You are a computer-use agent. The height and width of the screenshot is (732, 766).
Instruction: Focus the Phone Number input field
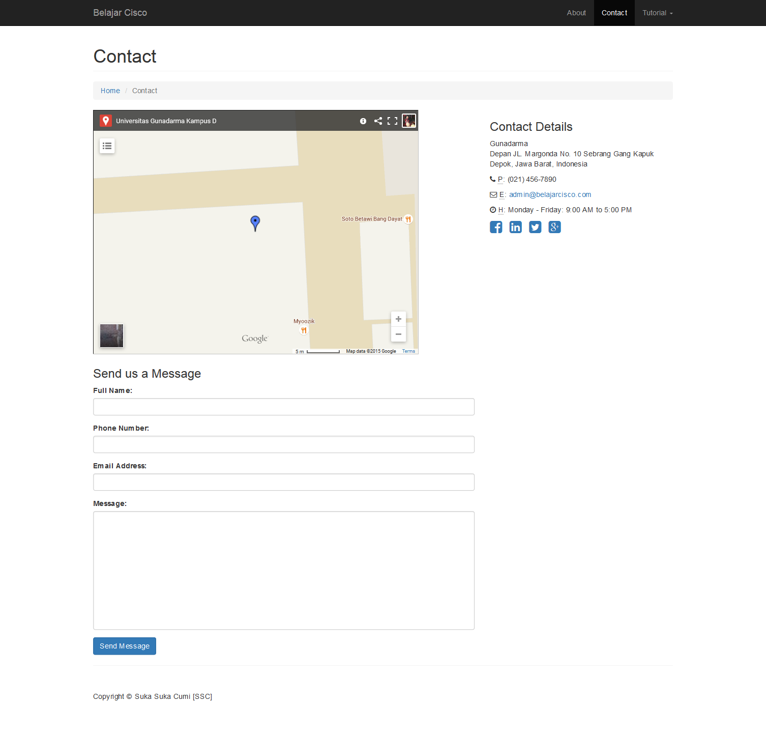coord(284,444)
